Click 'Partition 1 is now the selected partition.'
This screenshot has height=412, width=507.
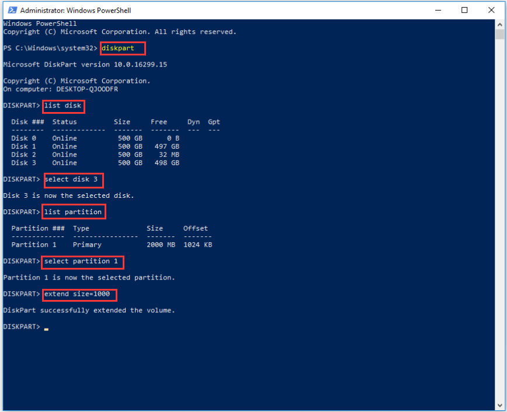coord(89,277)
